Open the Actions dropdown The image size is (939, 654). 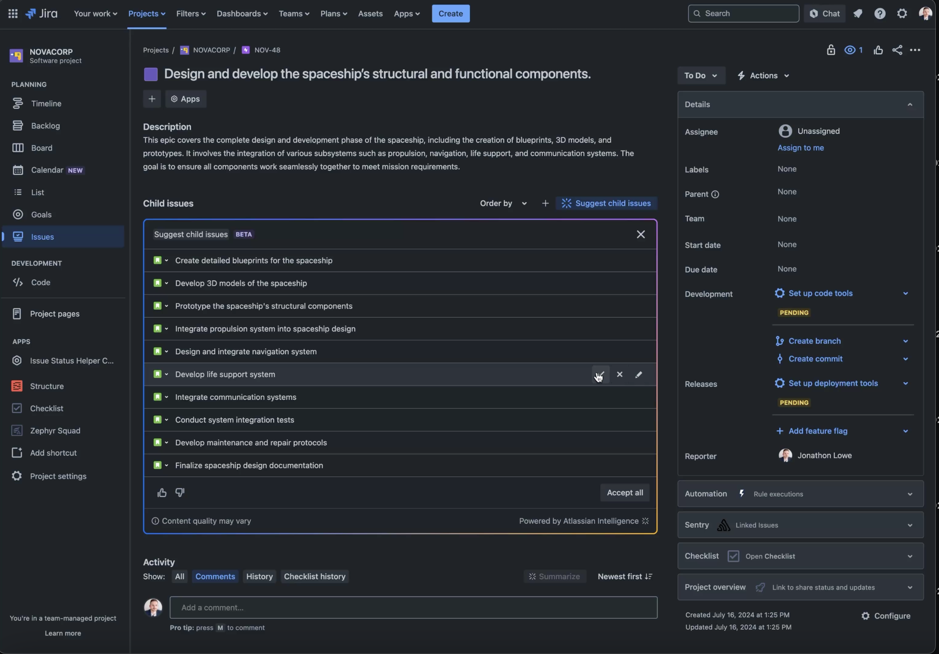pos(763,76)
